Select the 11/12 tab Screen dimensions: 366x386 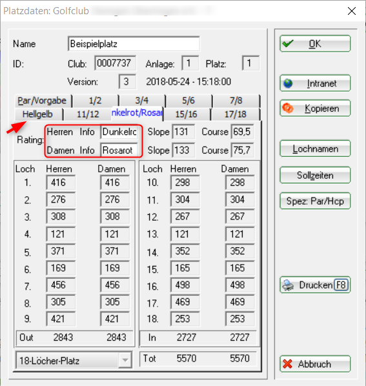pos(88,114)
